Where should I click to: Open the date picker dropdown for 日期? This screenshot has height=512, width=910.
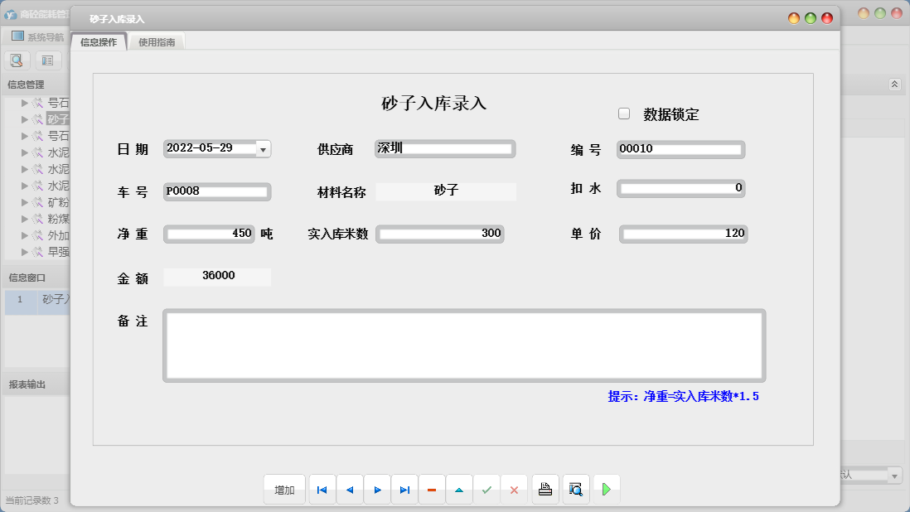[263, 149]
